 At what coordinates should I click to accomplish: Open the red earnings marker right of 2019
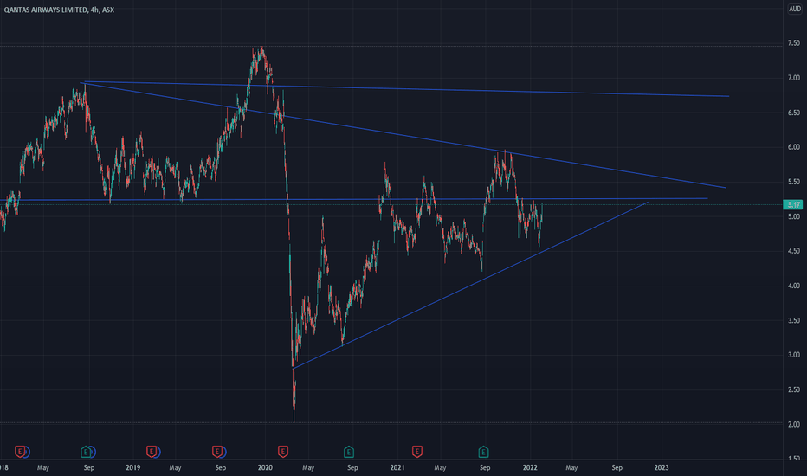(x=152, y=452)
